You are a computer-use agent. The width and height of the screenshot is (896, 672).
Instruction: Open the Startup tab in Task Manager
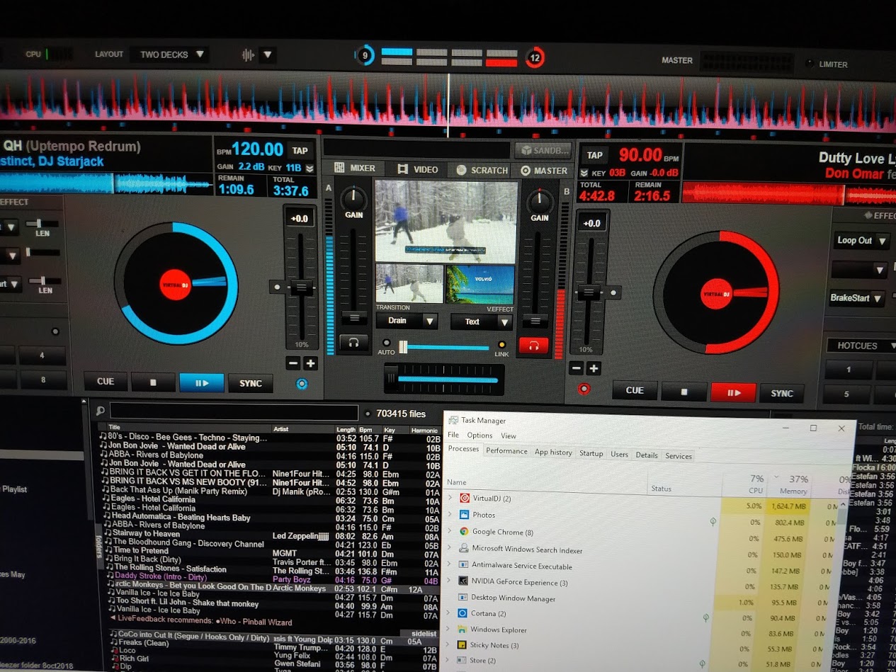(591, 454)
